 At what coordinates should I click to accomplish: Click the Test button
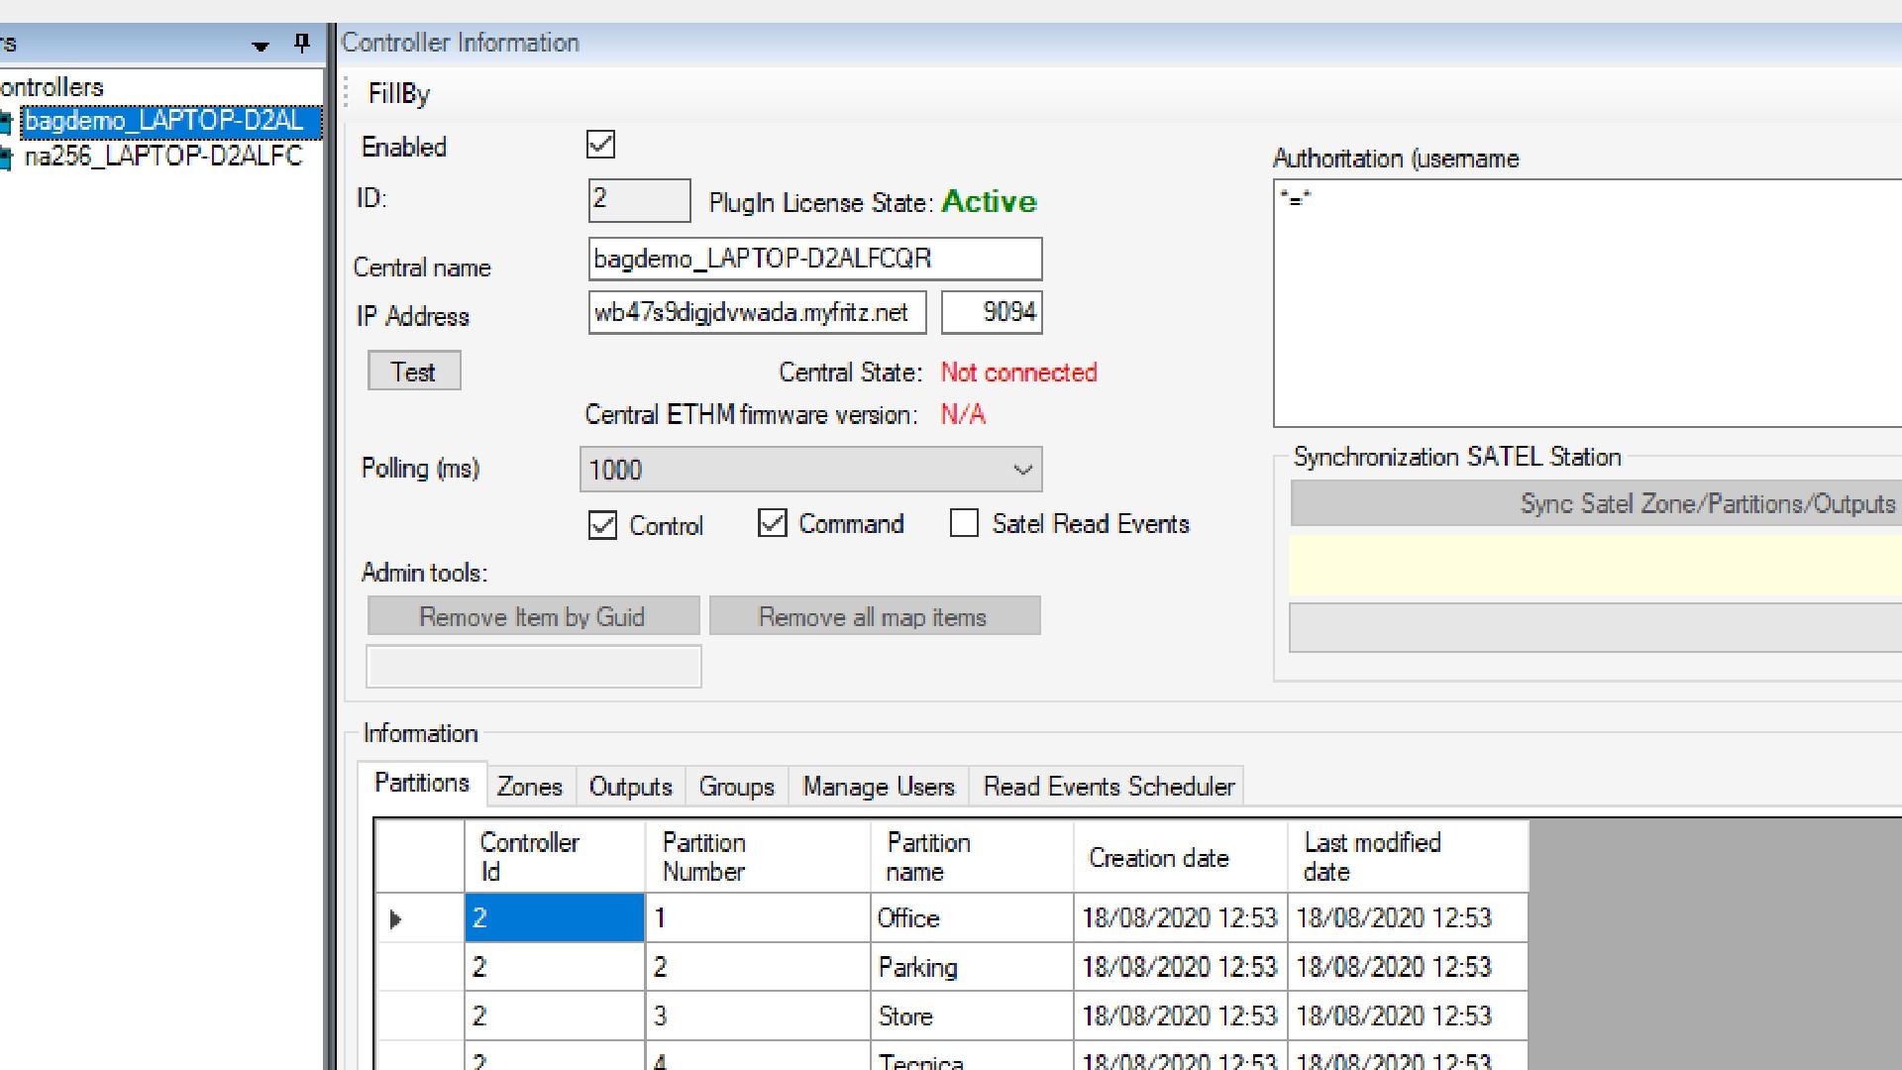pyautogui.click(x=414, y=371)
